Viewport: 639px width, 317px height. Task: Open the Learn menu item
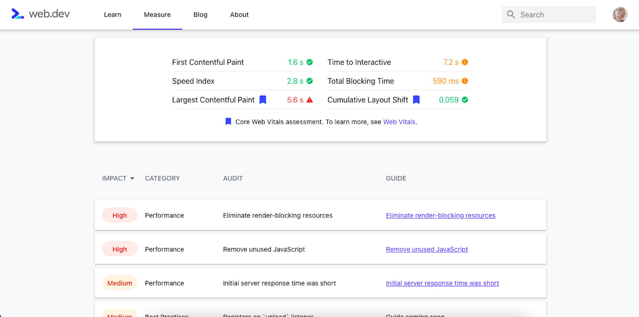113,15
